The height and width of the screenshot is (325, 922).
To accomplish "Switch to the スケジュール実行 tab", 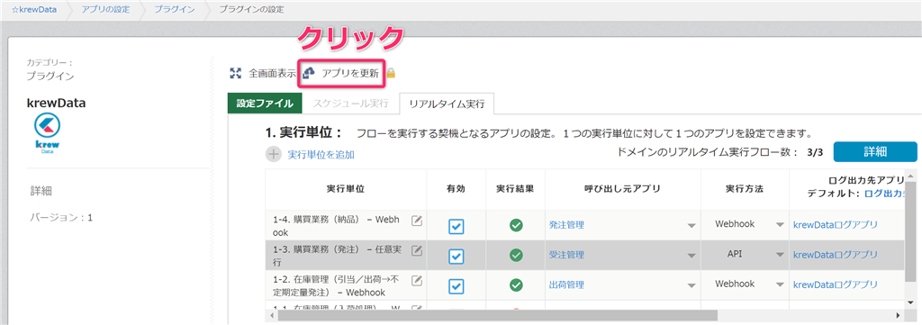I will pyautogui.click(x=350, y=104).
